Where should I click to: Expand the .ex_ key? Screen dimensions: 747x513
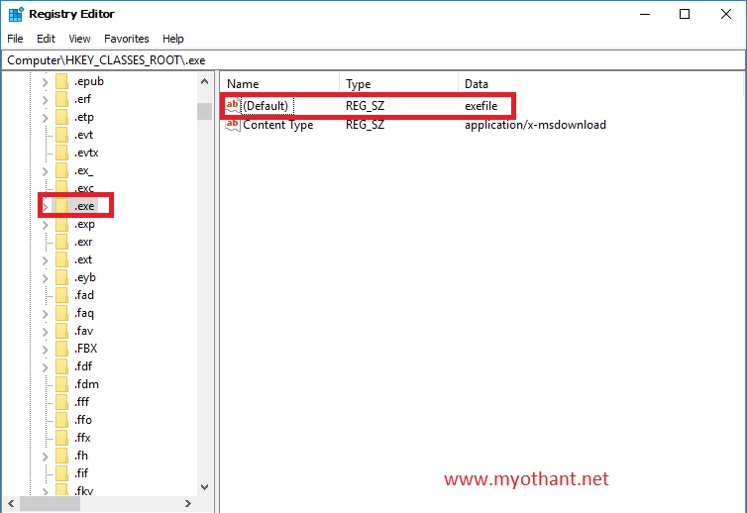[45, 171]
